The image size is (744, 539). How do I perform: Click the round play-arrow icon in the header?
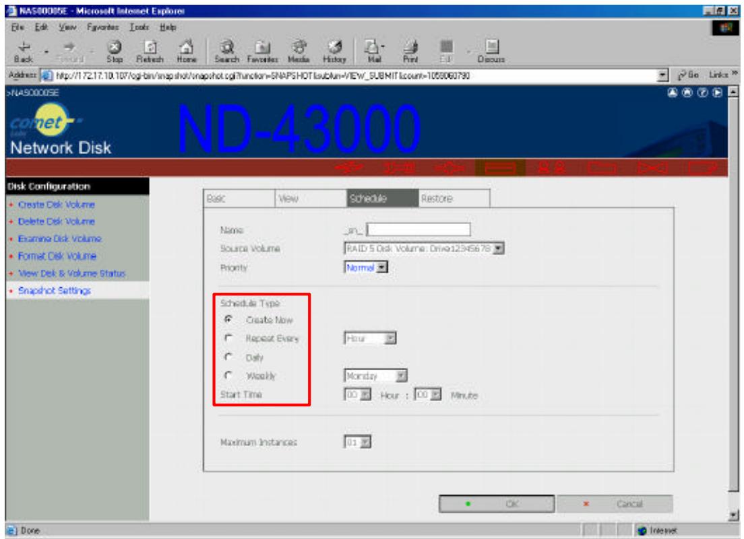click(x=718, y=92)
